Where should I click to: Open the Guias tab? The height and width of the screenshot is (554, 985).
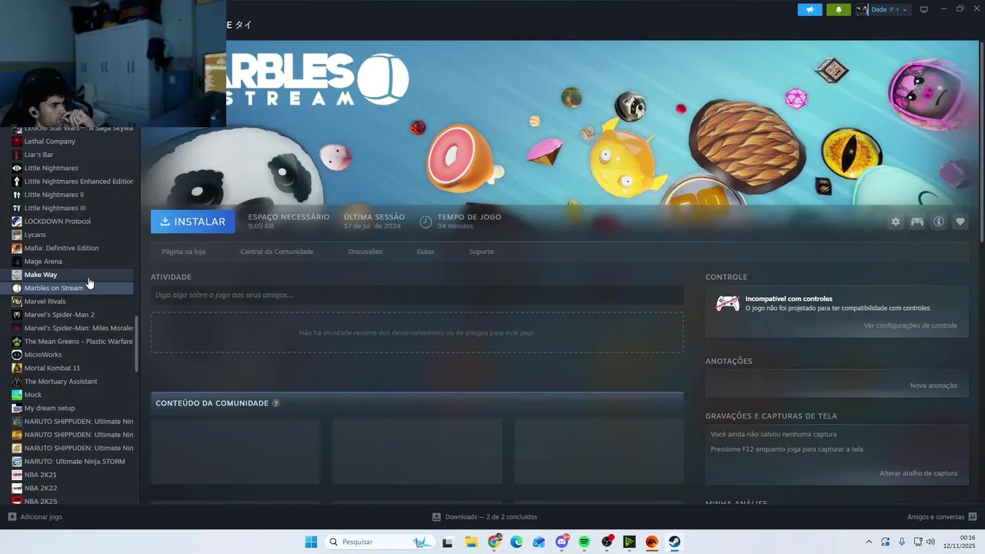click(x=426, y=252)
